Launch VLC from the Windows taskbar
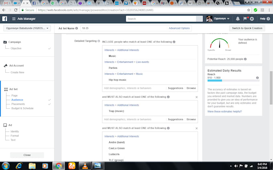 (85, 166)
